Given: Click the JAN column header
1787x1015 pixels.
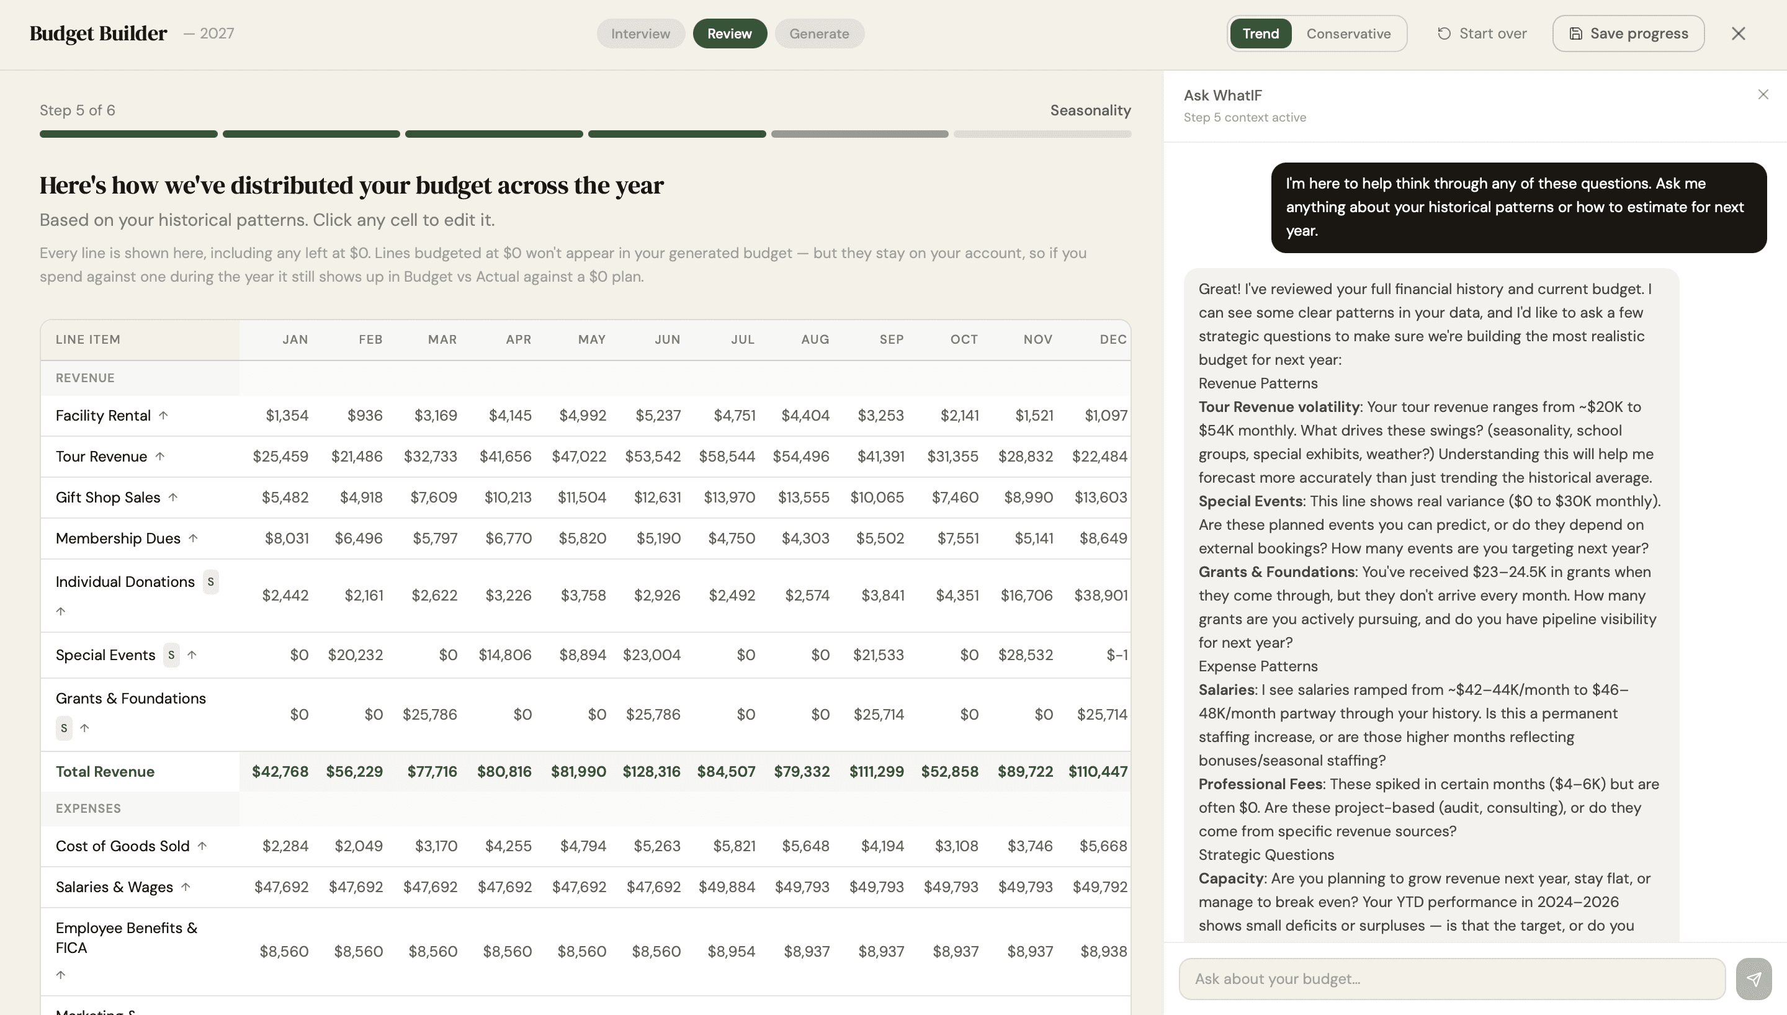Looking at the screenshot, I should (x=295, y=339).
